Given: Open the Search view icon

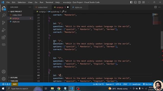Looking at the screenshot, I should coord(4,15).
